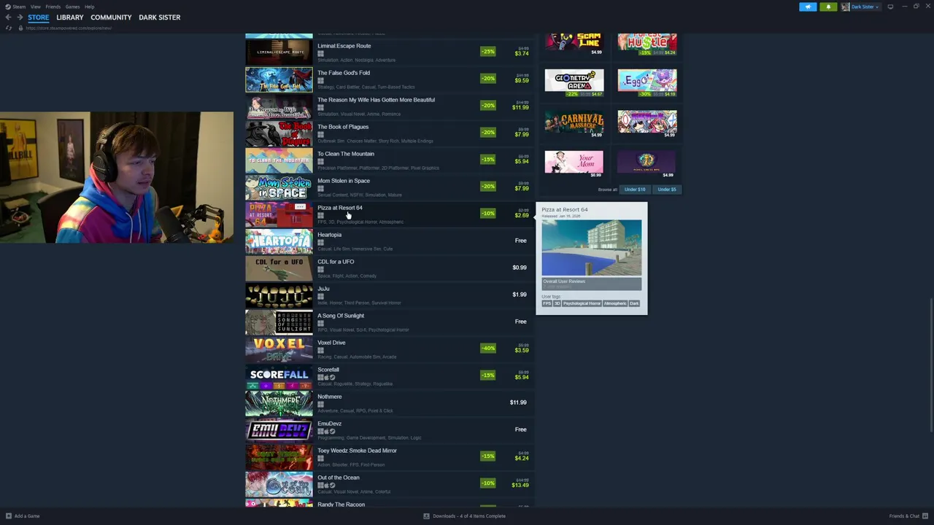This screenshot has width=934, height=525.
Task: Open the View menu
Action: (x=35, y=7)
